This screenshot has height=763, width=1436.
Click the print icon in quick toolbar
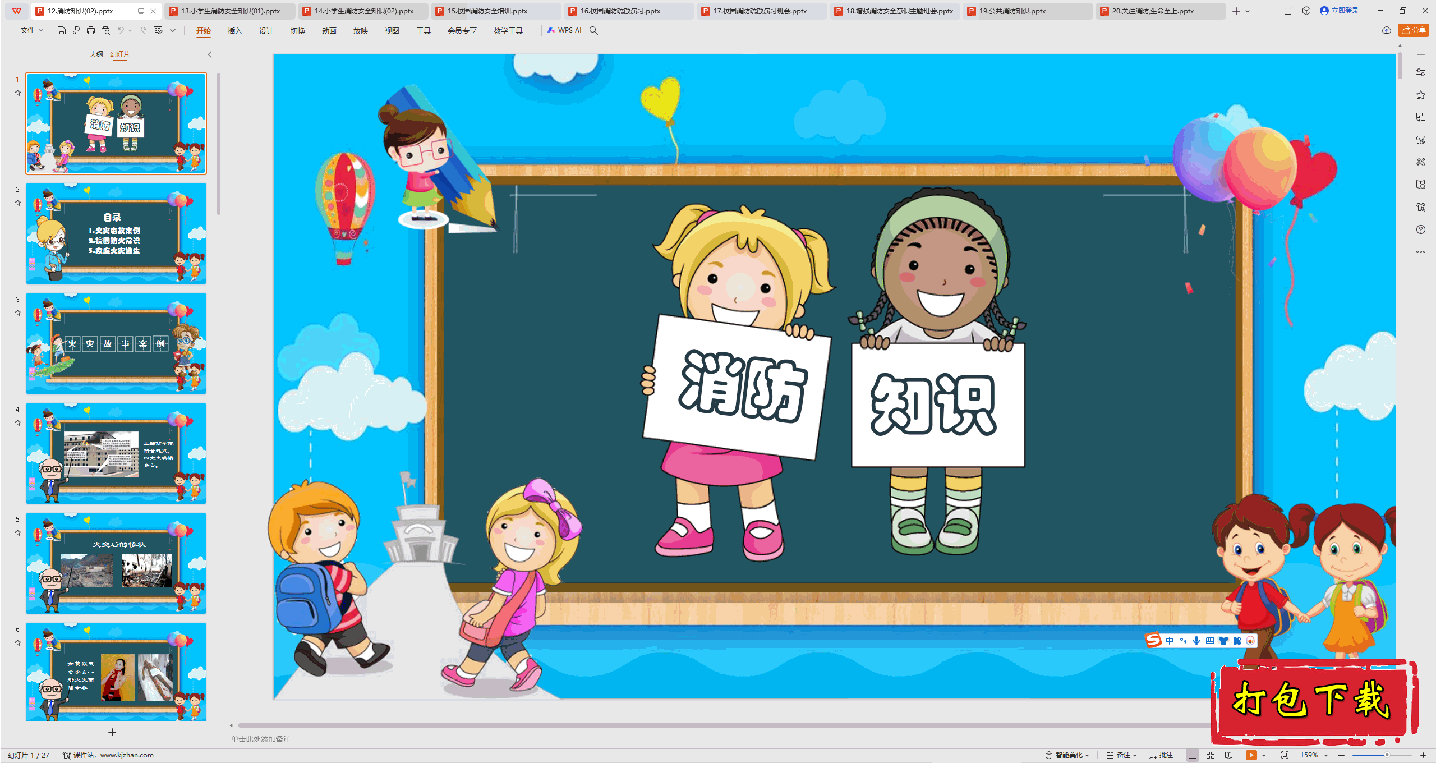pos(91,30)
